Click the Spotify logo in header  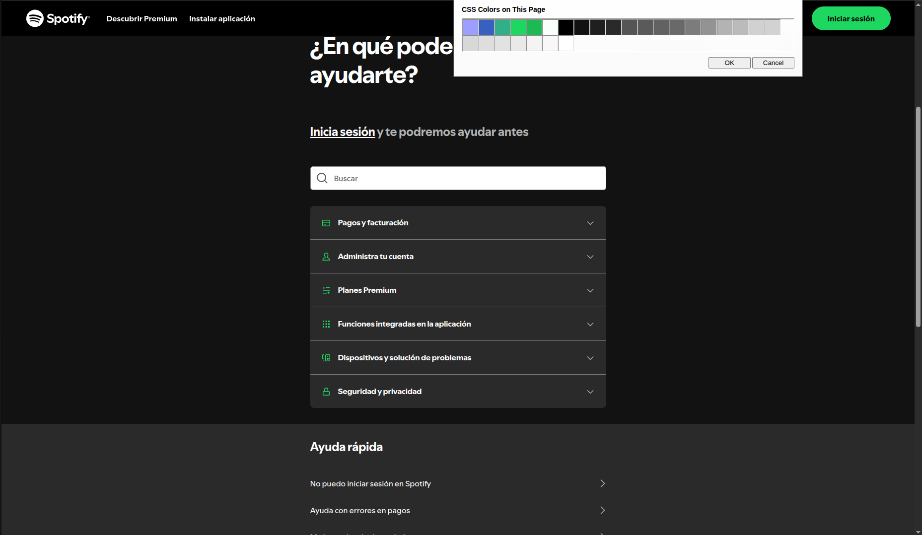(x=58, y=18)
